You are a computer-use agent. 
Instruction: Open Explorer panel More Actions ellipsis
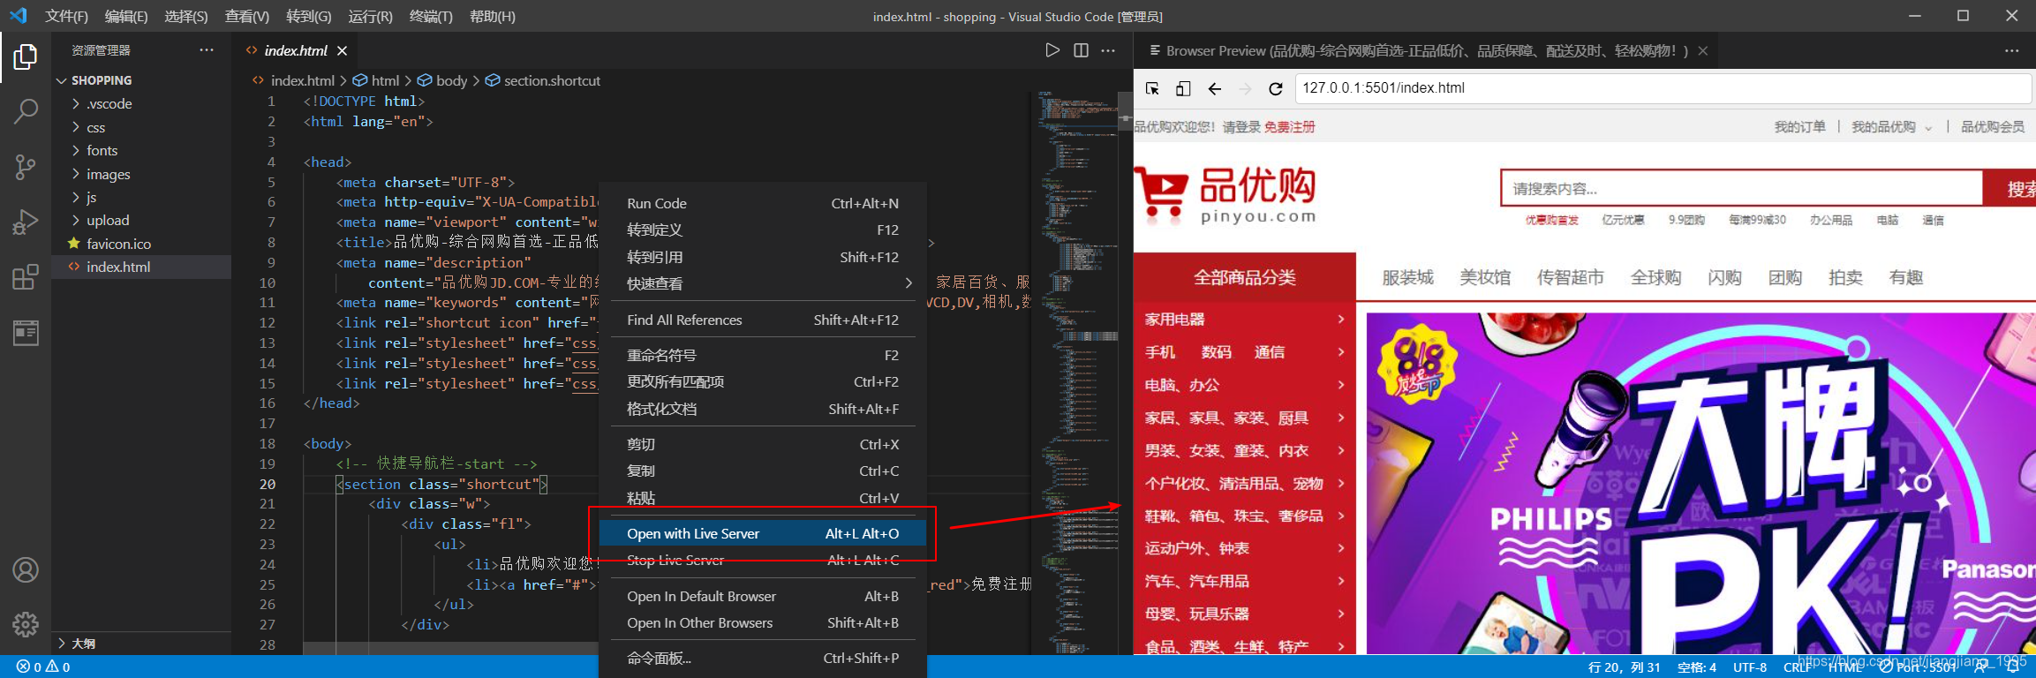pos(207,49)
